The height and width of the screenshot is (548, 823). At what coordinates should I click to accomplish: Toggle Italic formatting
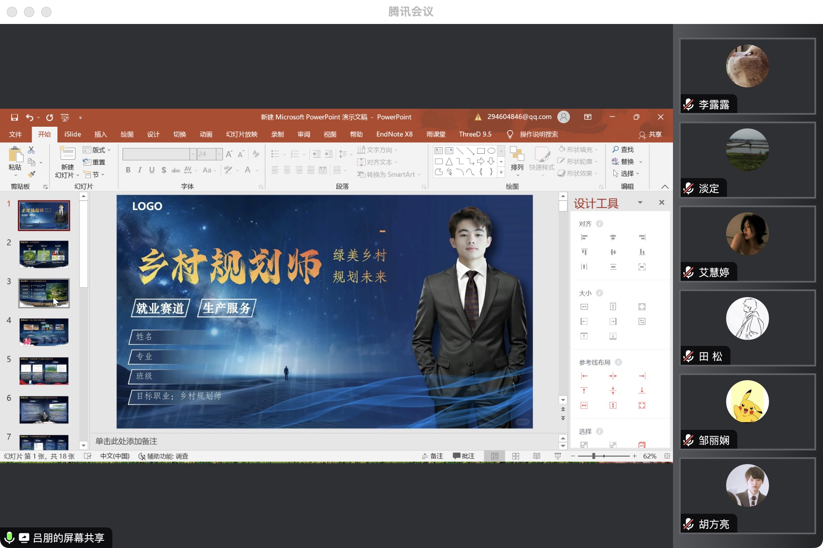(140, 170)
